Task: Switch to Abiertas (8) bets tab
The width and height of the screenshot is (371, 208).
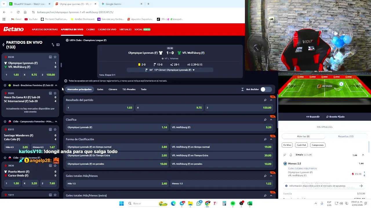Action: click(303, 136)
